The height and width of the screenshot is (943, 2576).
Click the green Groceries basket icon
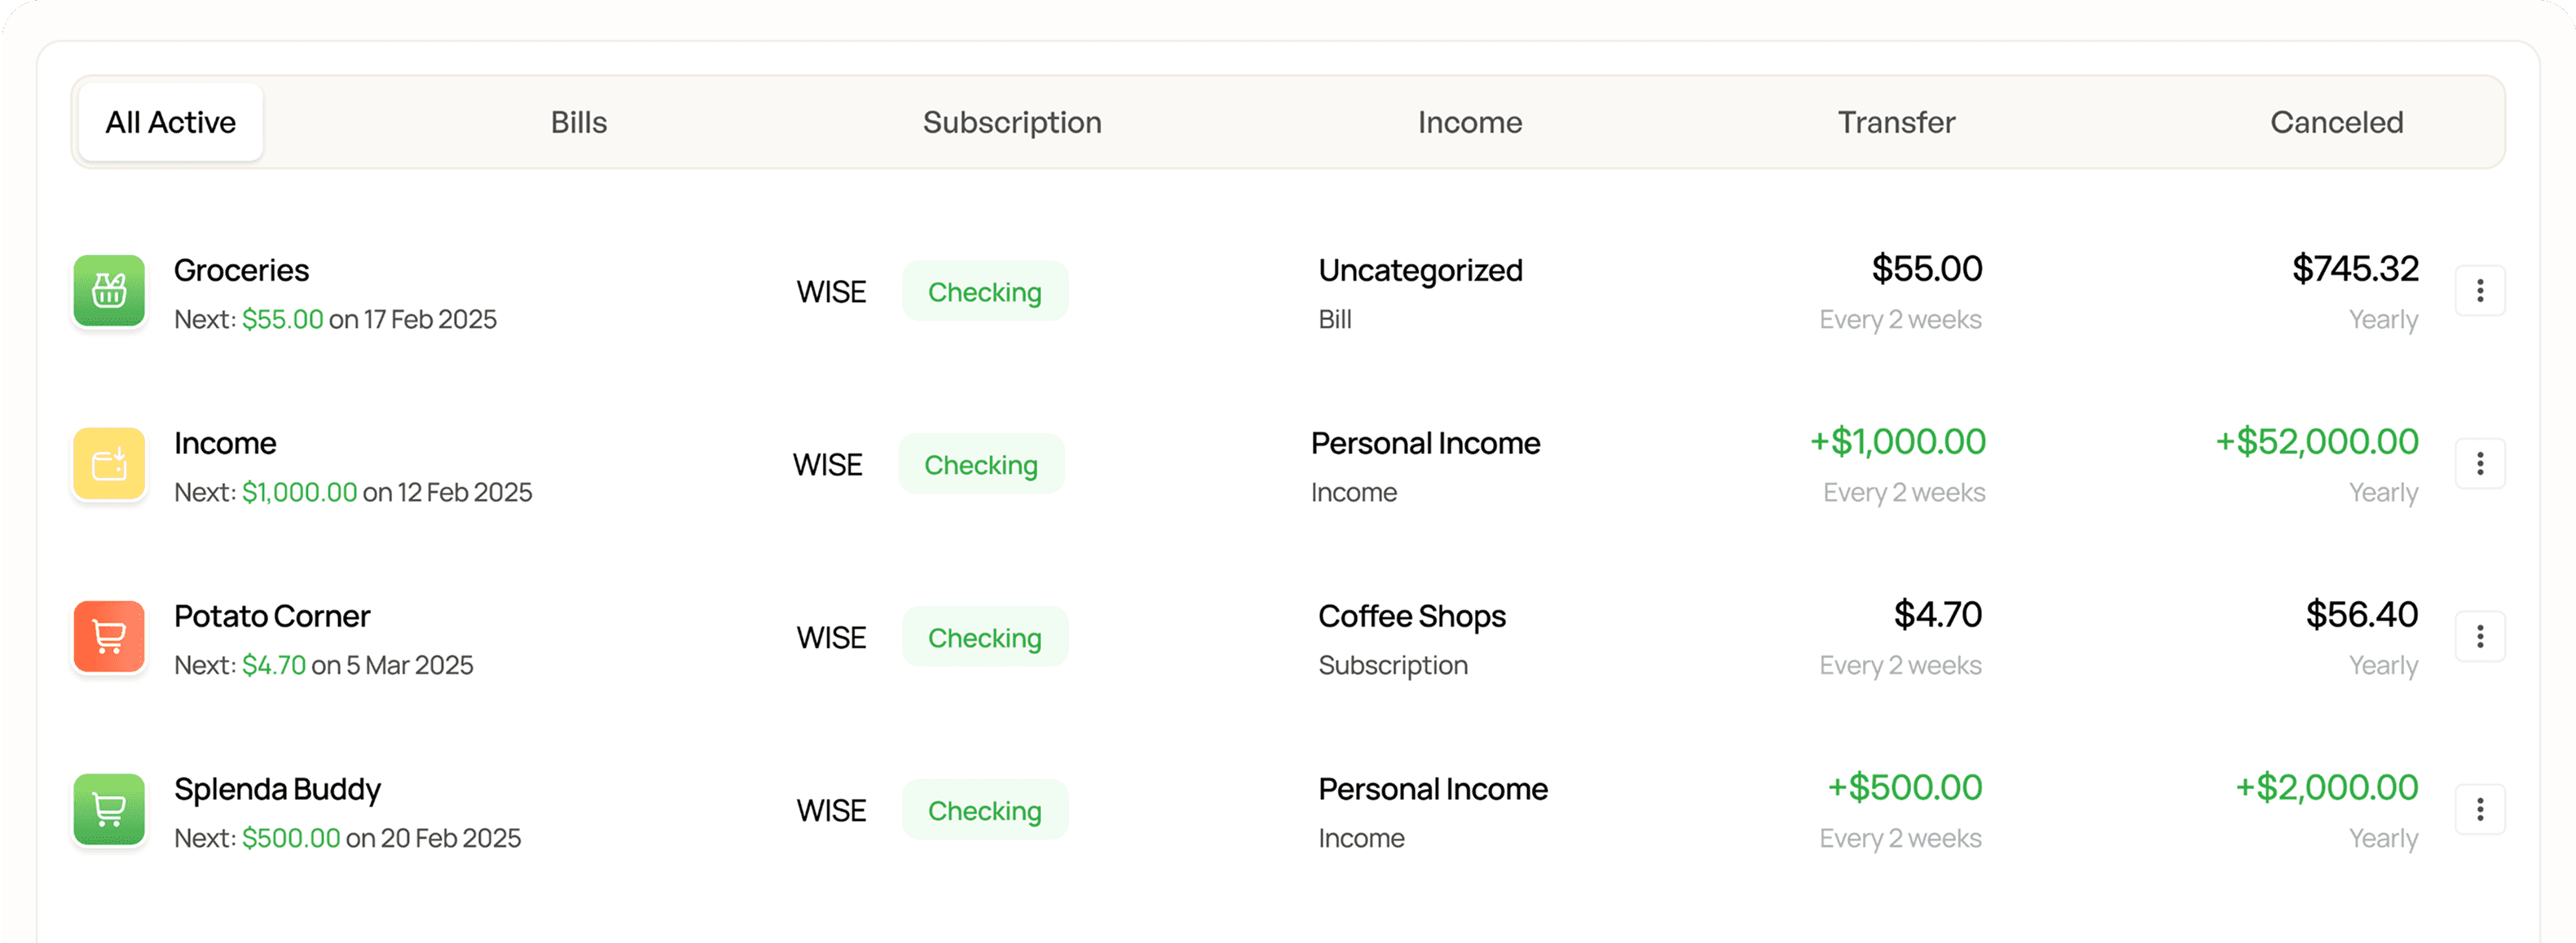(x=109, y=291)
